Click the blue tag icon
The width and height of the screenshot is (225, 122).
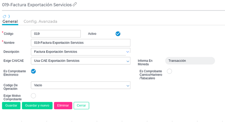pos(5,17)
